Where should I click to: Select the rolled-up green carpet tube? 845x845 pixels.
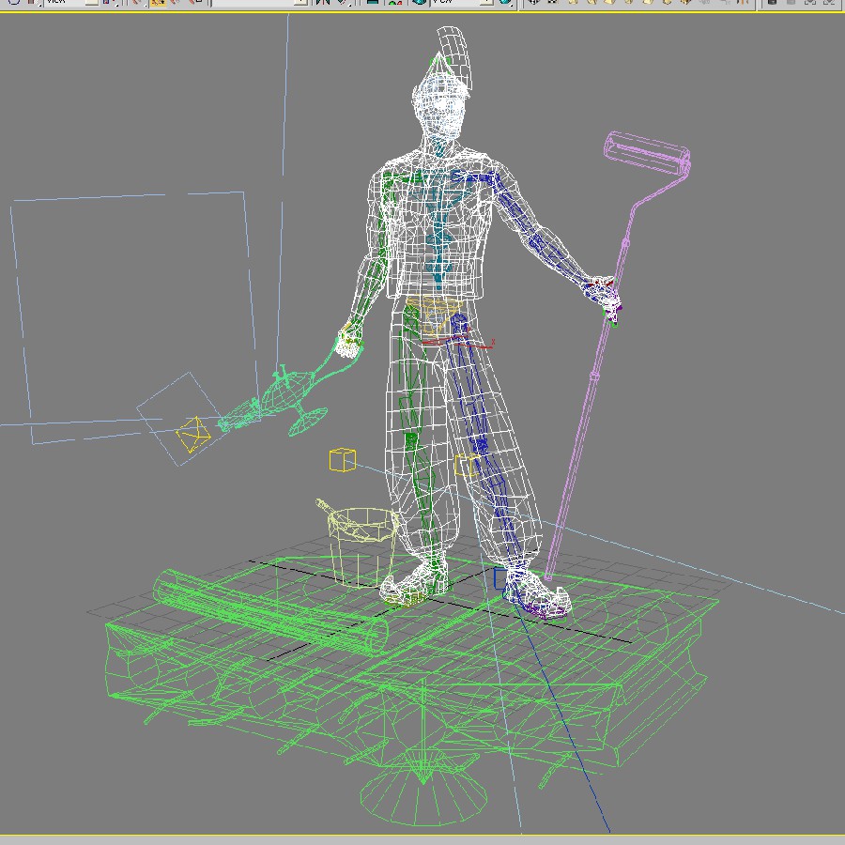pyautogui.click(x=269, y=611)
